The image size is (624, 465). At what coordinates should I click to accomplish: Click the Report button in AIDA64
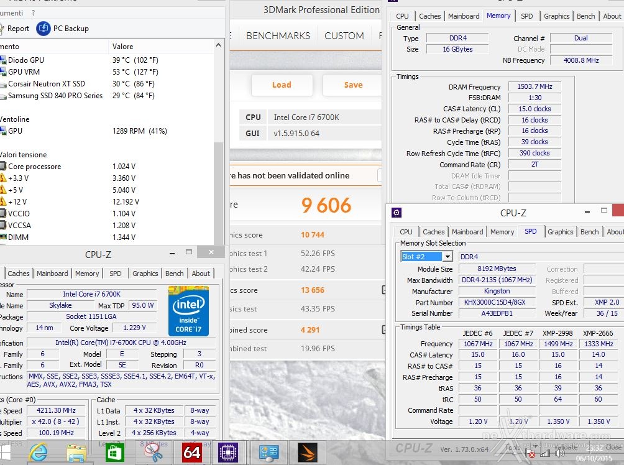[x=16, y=28]
